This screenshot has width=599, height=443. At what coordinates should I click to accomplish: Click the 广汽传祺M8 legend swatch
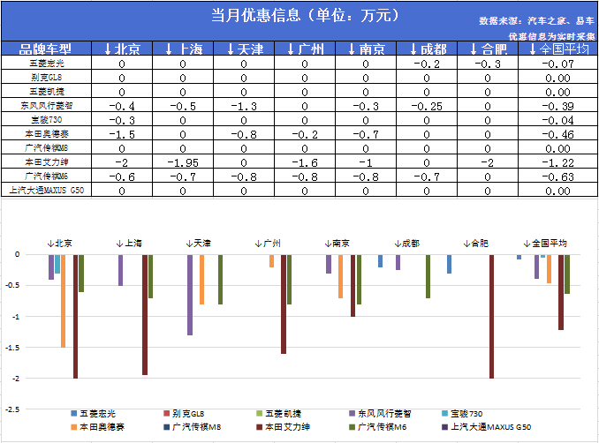[167, 427]
